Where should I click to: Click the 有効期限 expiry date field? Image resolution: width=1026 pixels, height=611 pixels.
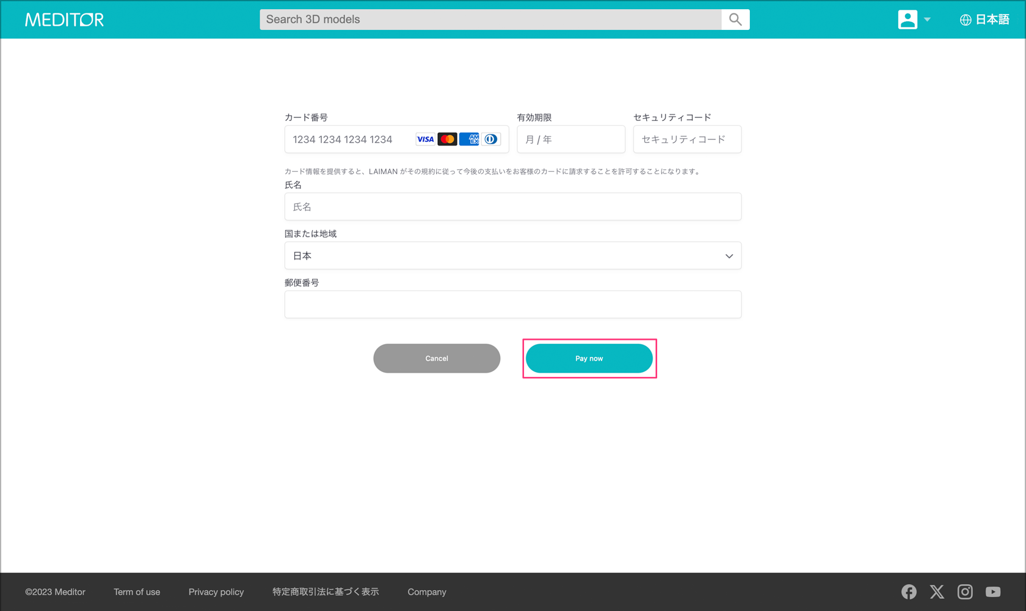tap(570, 140)
